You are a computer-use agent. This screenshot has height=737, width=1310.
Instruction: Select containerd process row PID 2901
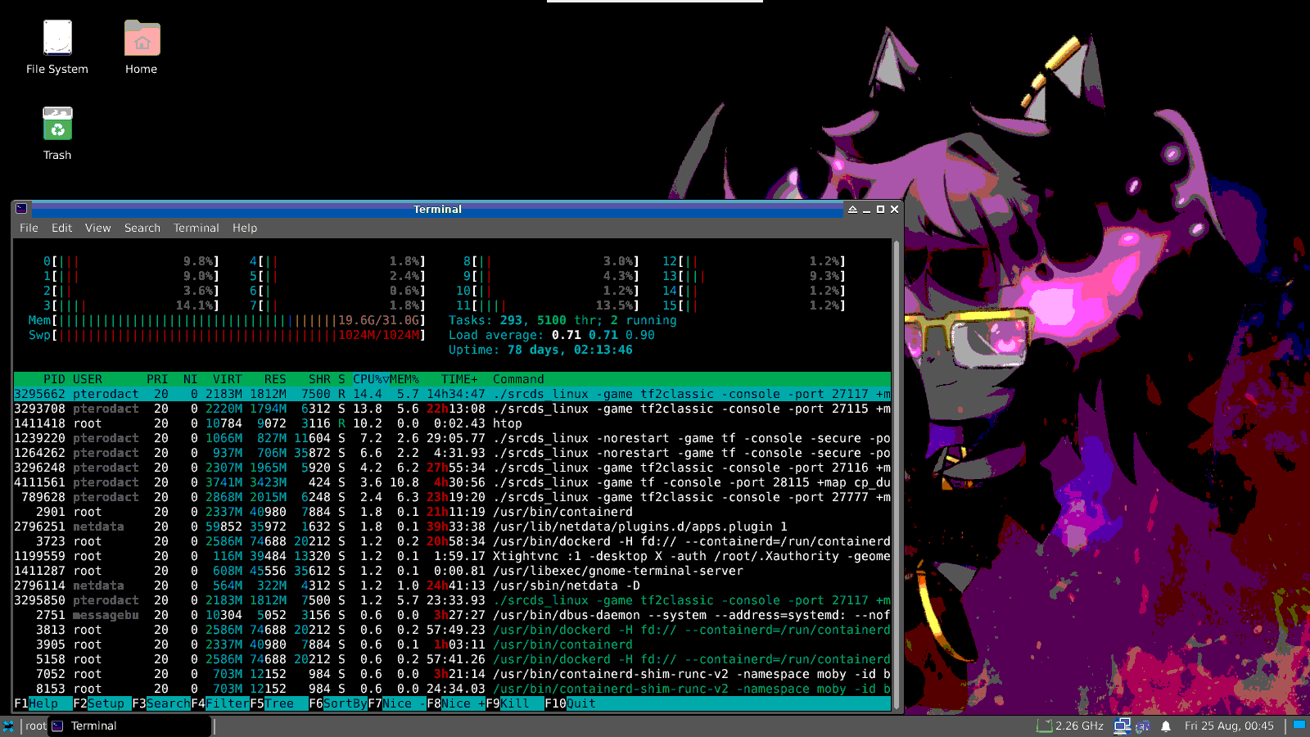(x=452, y=512)
